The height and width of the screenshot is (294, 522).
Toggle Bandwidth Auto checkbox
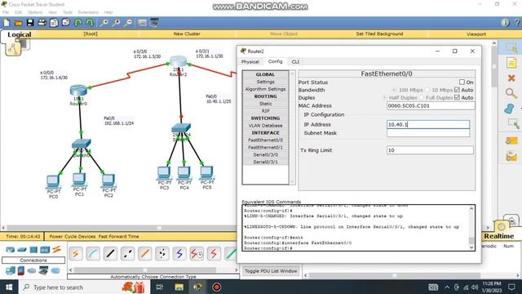pos(457,90)
